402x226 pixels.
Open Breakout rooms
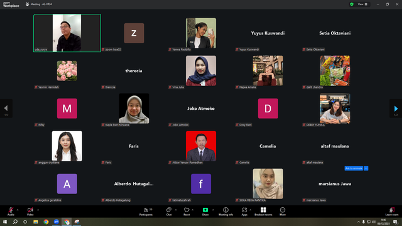263,212
